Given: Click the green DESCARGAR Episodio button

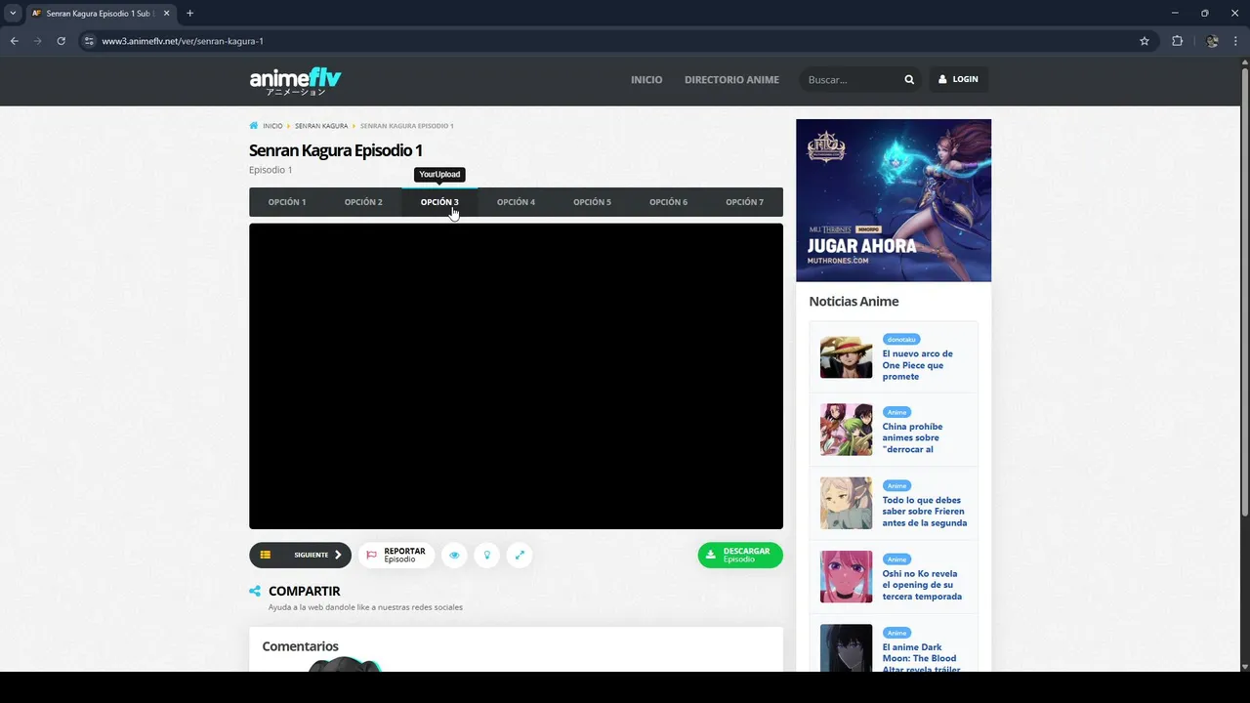Looking at the screenshot, I should (x=740, y=555).
